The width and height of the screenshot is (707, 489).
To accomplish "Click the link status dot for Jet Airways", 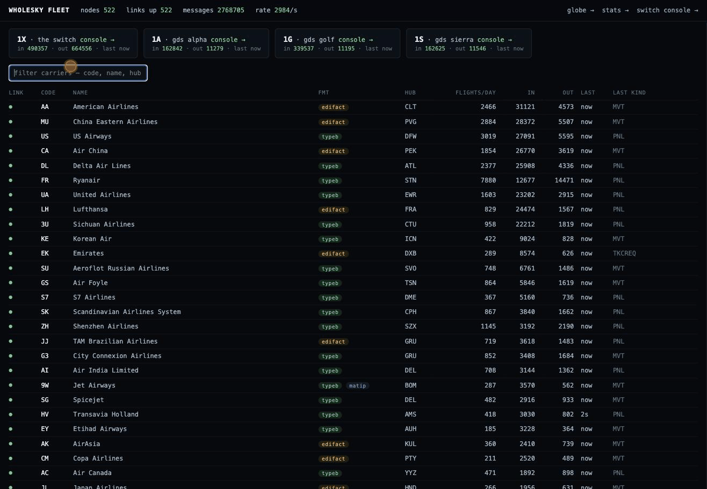I will tap(11, 385).
